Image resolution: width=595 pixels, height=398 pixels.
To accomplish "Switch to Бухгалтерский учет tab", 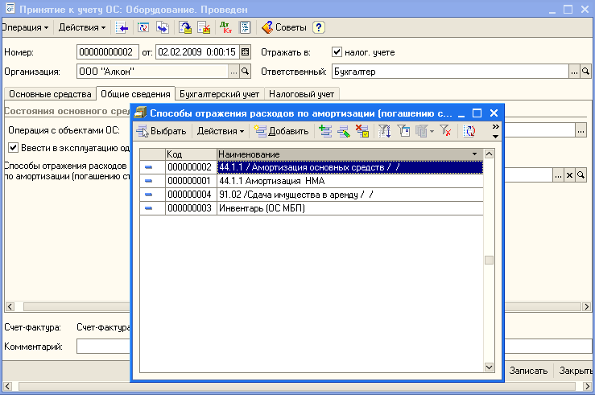I will coord(220,94).
